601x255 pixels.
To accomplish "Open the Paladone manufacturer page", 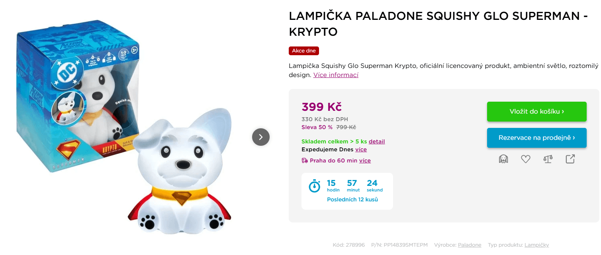I will click(x=470, y=245).
